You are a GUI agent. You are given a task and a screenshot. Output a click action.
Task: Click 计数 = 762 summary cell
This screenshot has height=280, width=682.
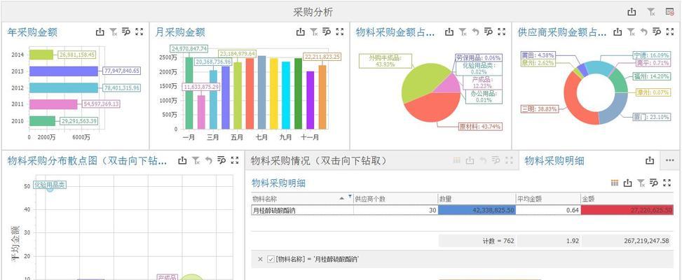(x=477, y=241)
